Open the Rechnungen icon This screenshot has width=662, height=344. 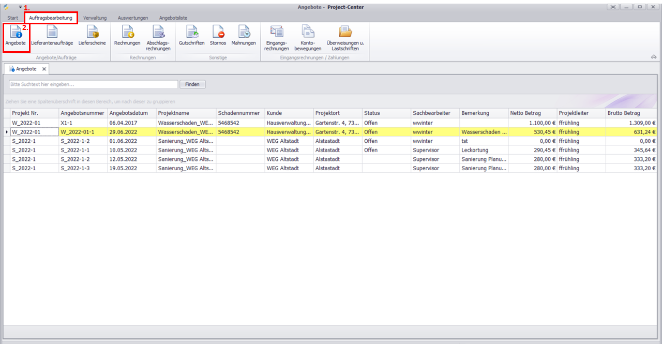tap(127, 36)
